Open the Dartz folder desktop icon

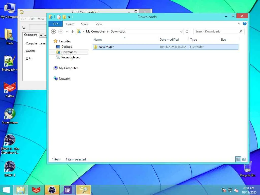coord(9,37)
